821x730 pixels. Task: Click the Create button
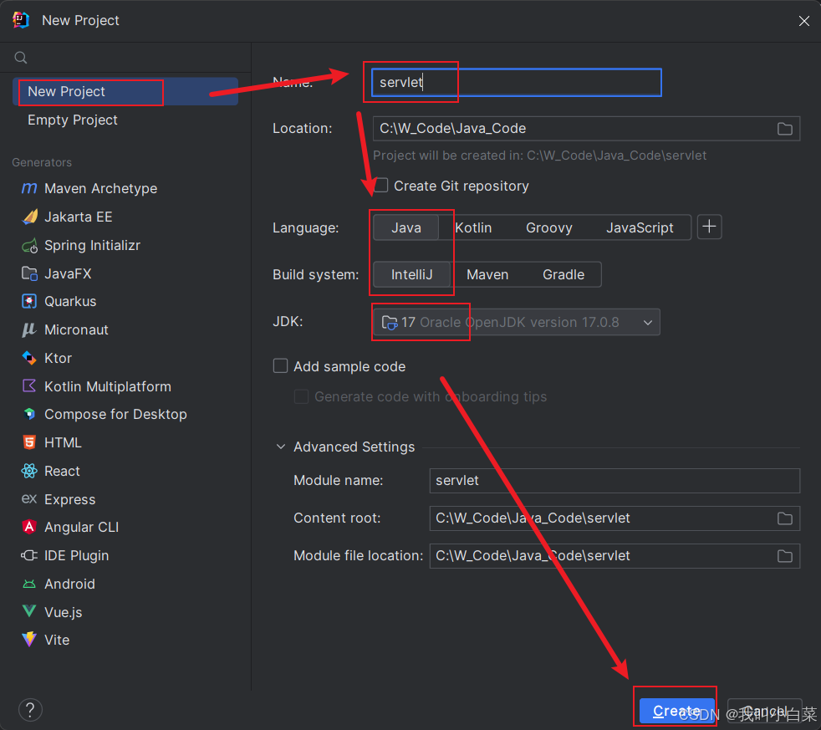676,711
